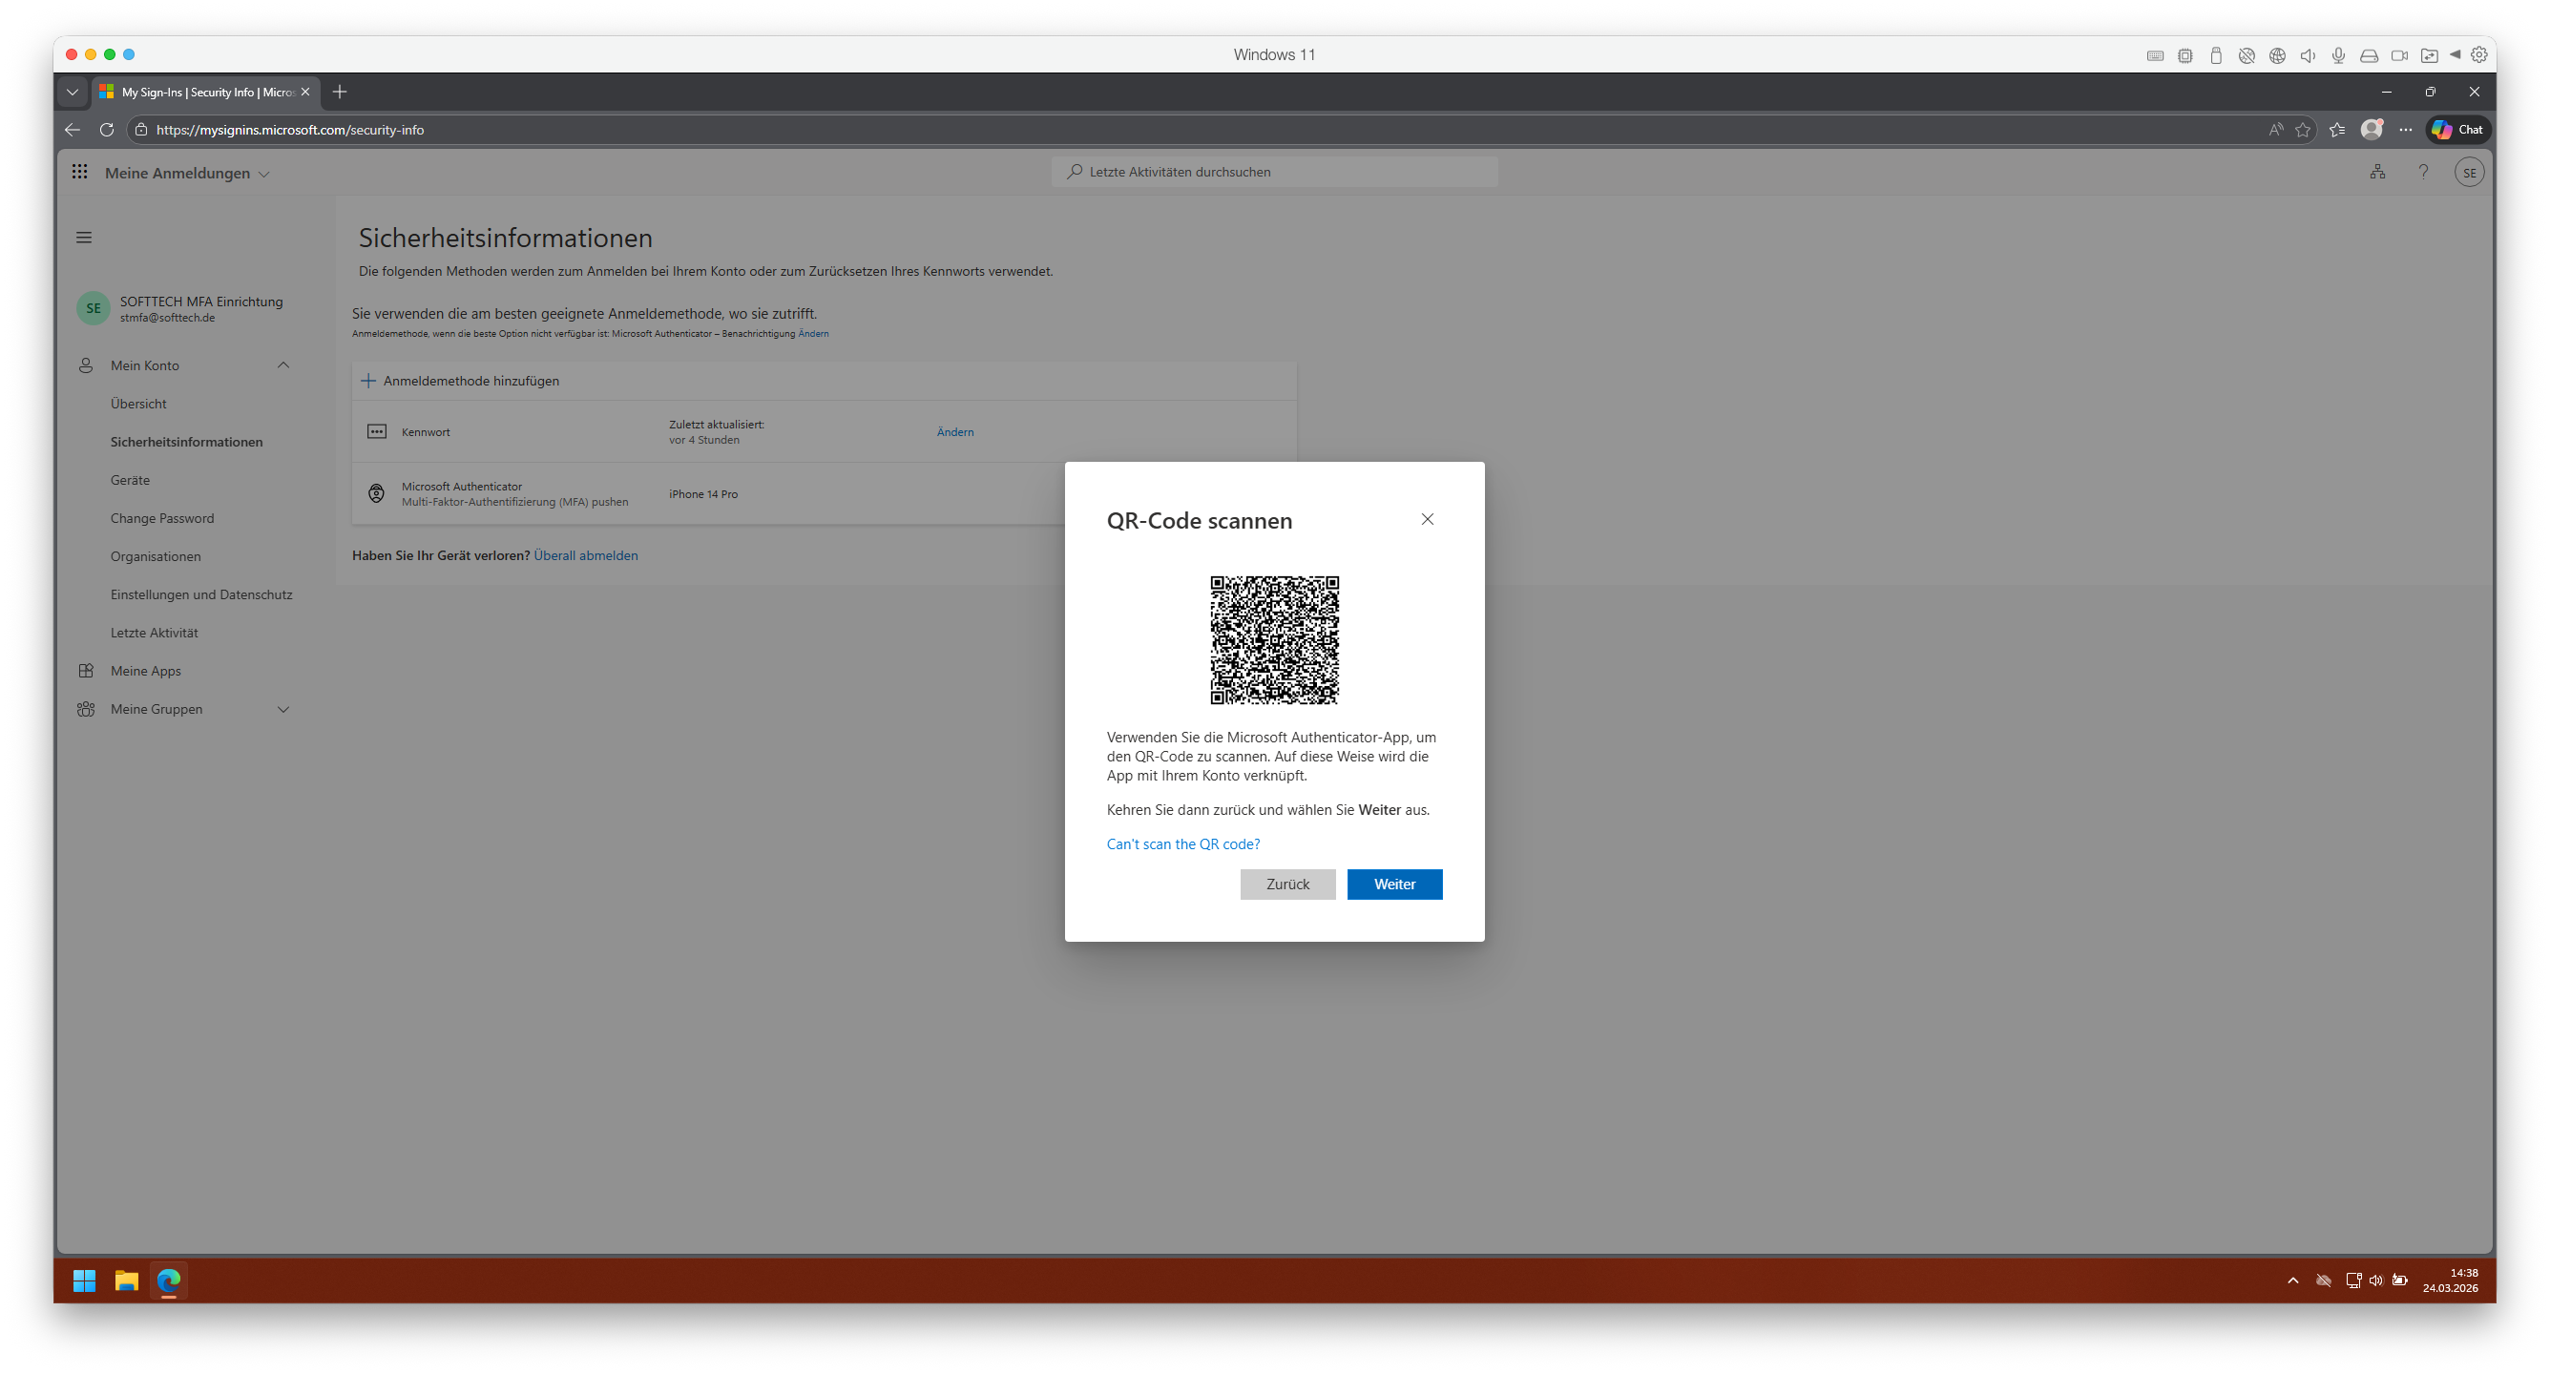Click the network tray icon
The width and height of the screenshot is (2550, 1374).
coord(2353,1280)
